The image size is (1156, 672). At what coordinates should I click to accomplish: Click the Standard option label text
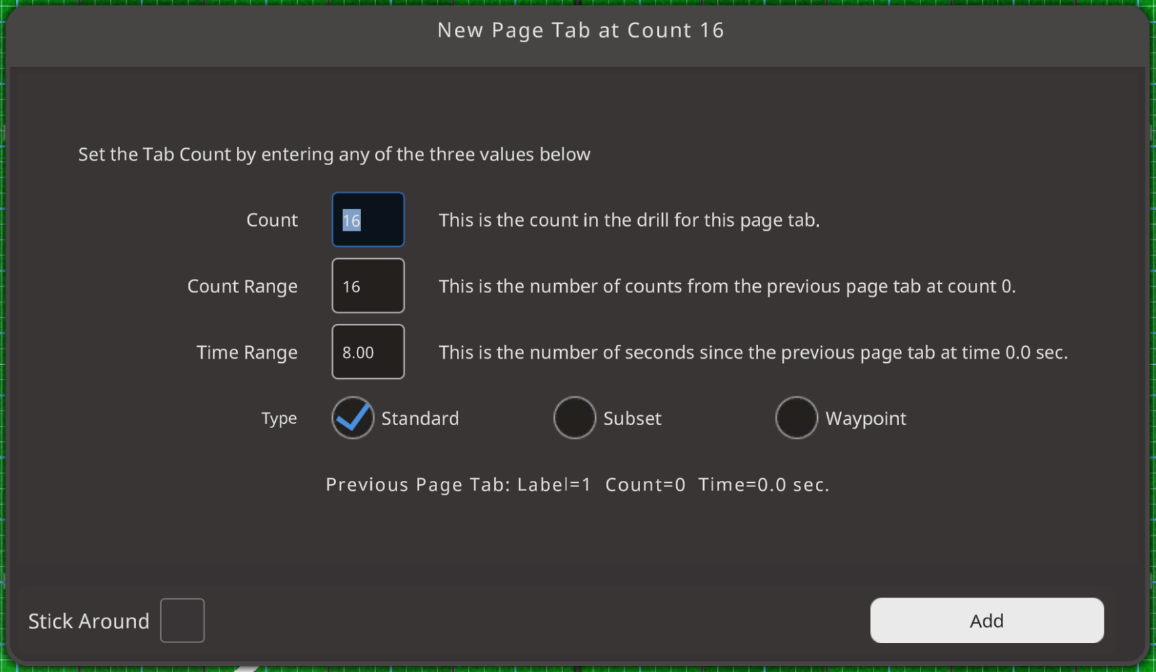click(420, 418)
